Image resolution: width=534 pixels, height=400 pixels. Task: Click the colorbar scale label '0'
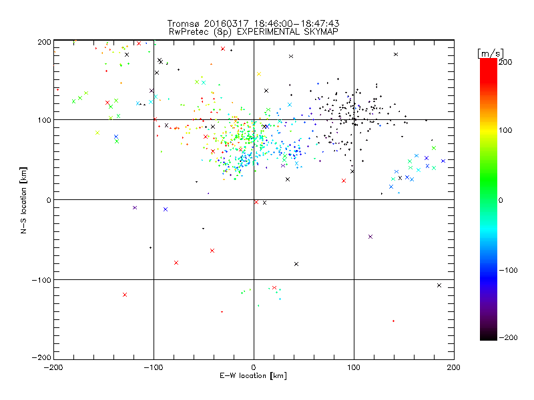click(501, 201)
